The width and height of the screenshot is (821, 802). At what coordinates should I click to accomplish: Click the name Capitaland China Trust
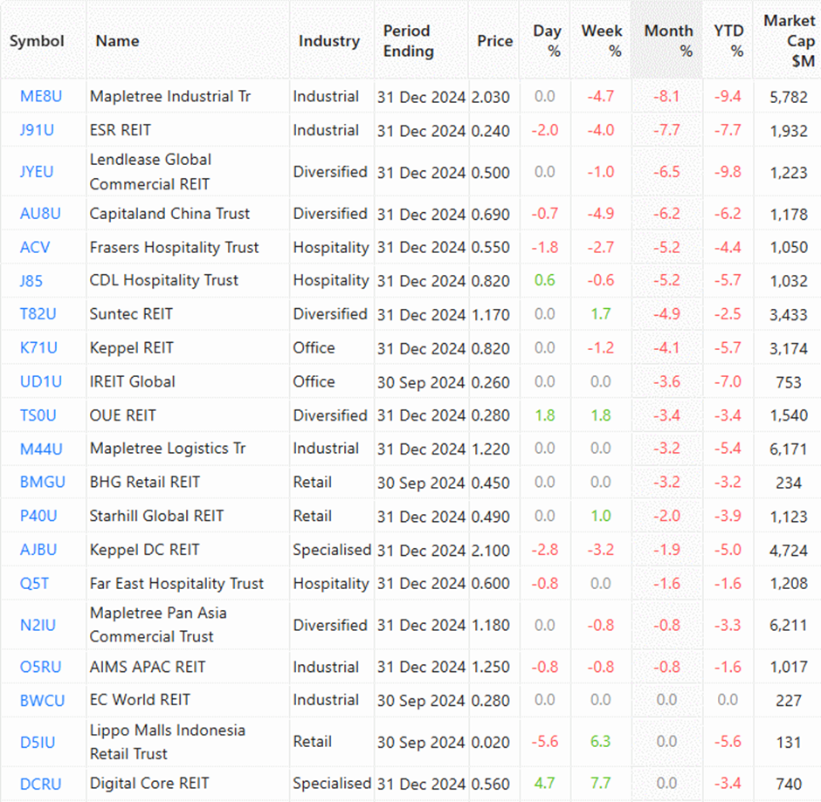169,214
